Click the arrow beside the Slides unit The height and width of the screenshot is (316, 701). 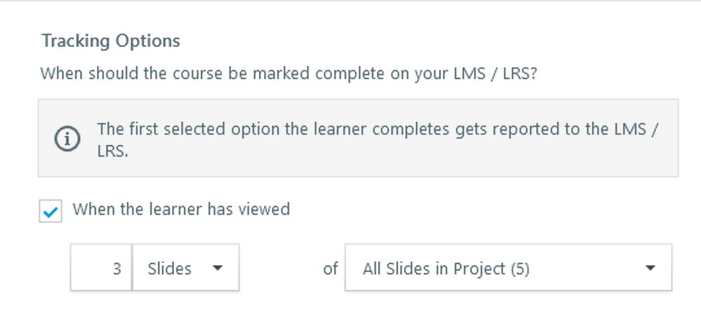(218, 268)
